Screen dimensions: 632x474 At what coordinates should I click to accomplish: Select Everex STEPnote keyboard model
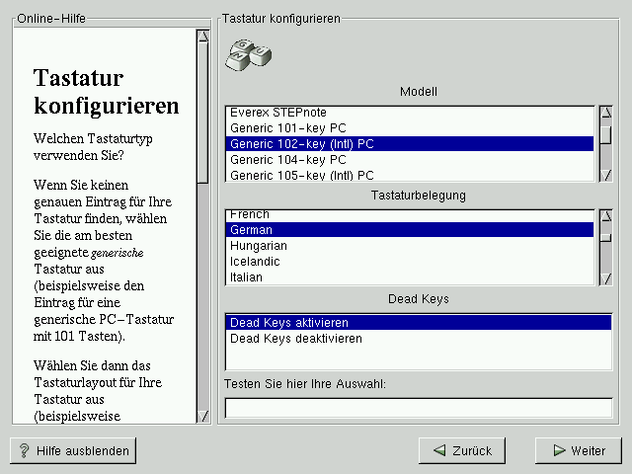coord(277,113)
